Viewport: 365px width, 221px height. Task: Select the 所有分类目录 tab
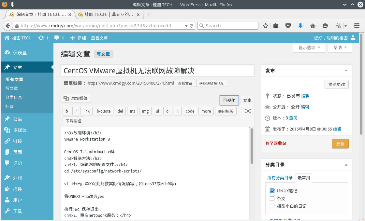[x=280, y=178]
